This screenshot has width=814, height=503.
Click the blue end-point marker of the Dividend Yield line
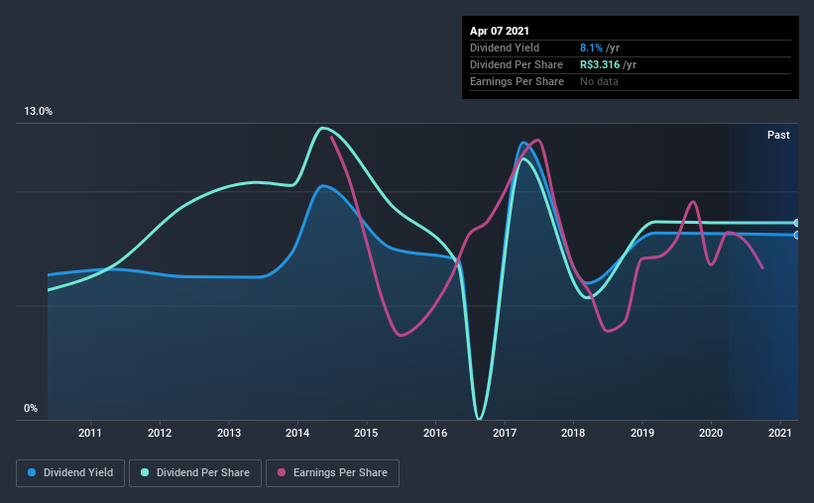pos(797,235)
